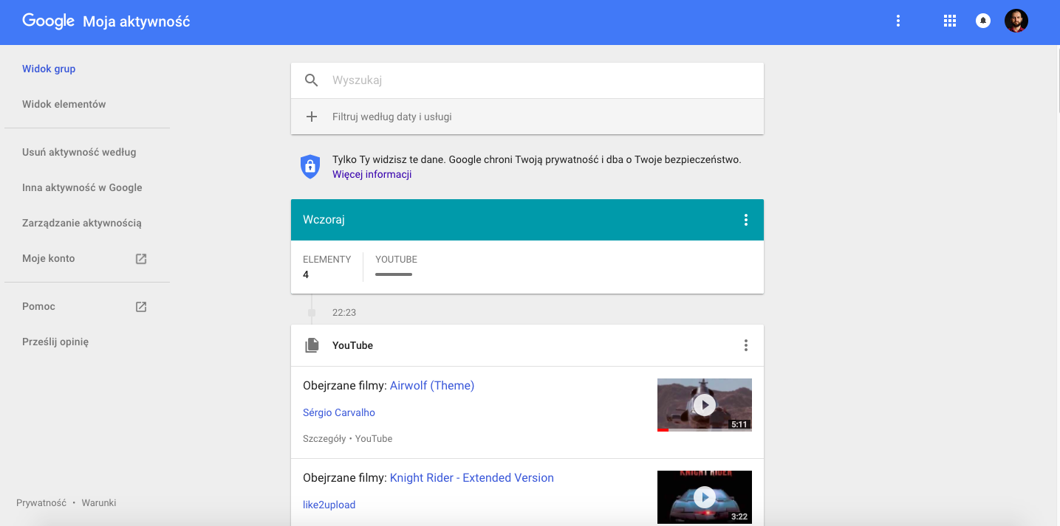Open three-dot menu on Wczoraj header

coord(746,220)
